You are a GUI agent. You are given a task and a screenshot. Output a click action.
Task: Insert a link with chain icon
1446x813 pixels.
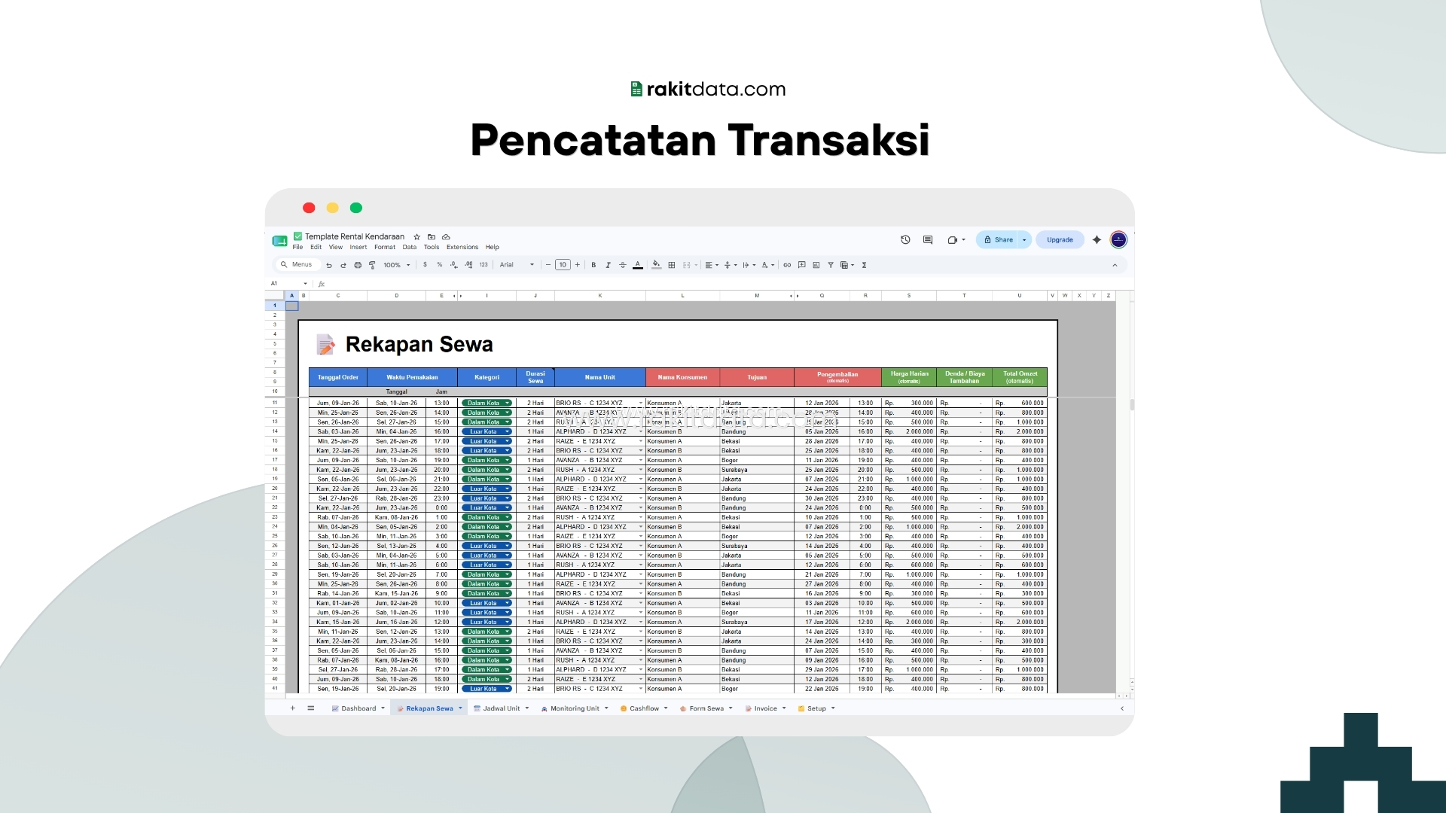[787, 265]
